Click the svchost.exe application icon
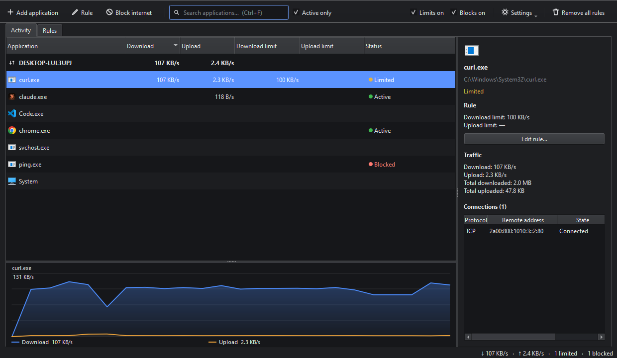Viewport: 617px width, 358px height. [x=12, y=147]
